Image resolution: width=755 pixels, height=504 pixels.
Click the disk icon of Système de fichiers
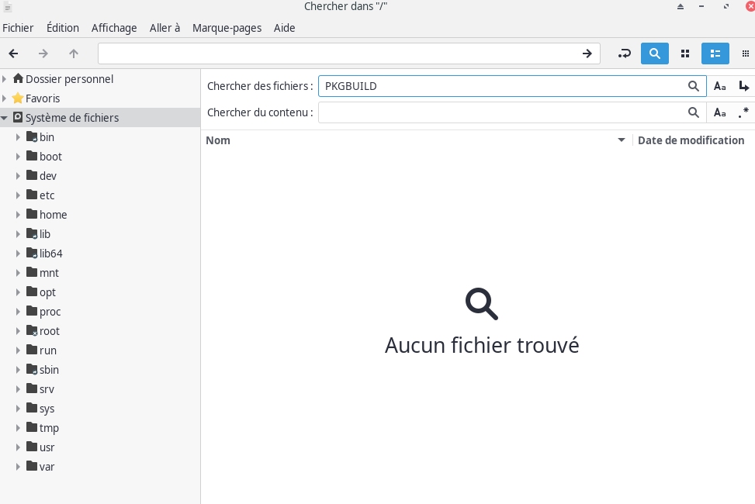click(x=18, y=117)
